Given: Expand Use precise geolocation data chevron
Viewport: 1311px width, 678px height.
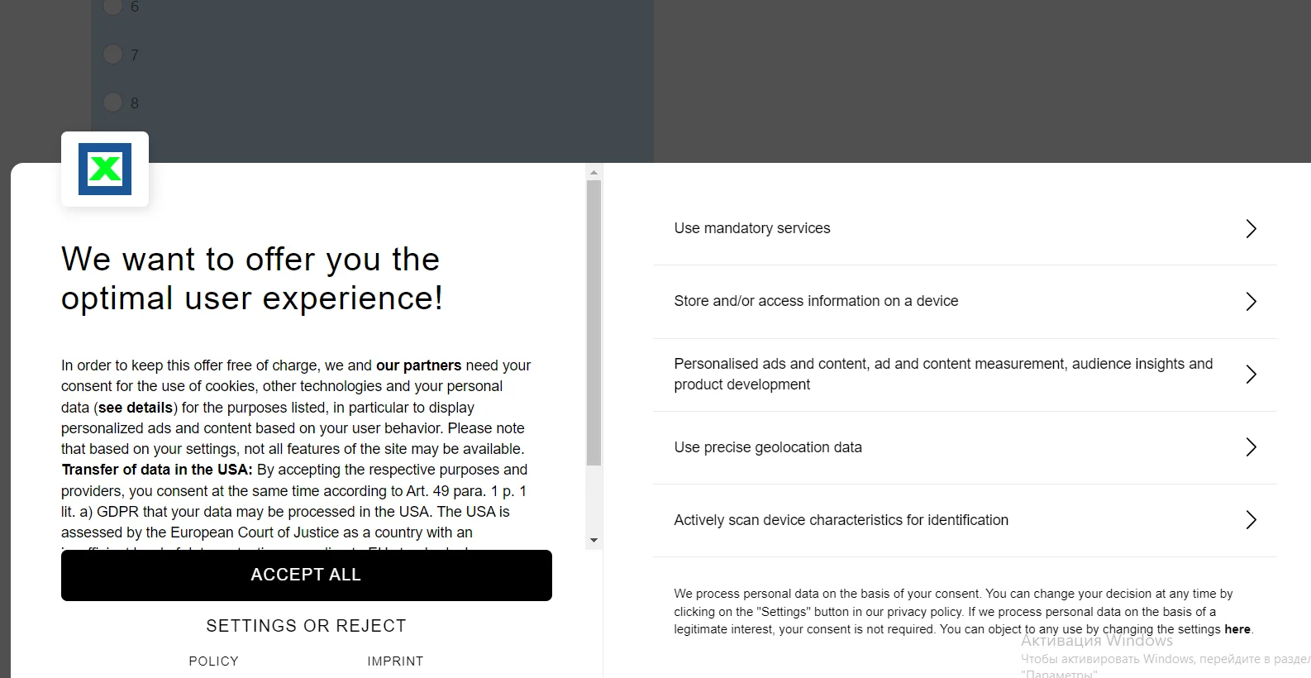Looking at the screenshot, I should (x=1251, y=447).
